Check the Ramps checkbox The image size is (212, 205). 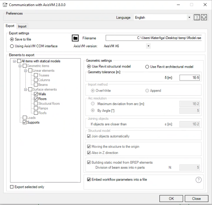point(36,108)
